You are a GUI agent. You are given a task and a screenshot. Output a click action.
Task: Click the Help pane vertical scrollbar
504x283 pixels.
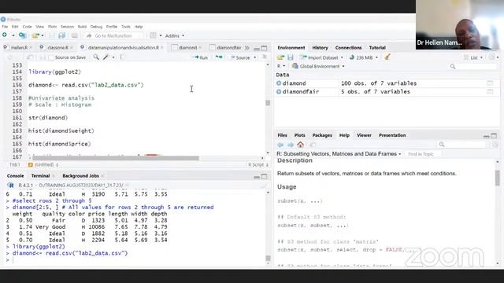point(498,178)
